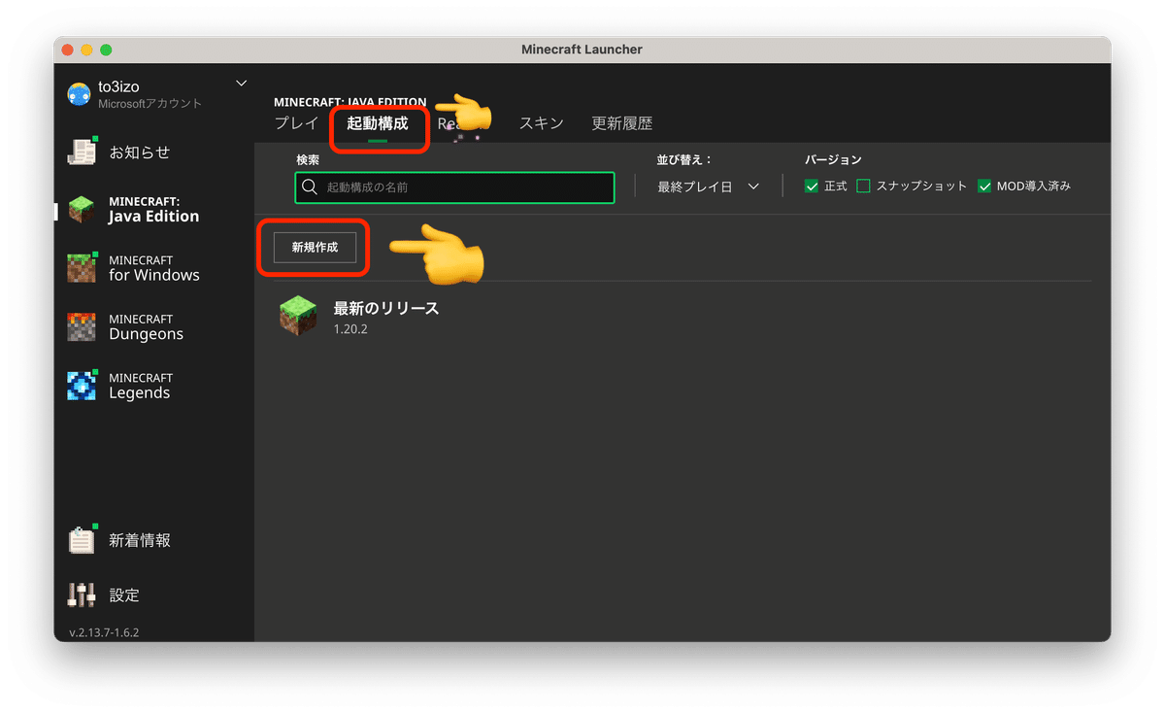Screen dimensions: 1165x713
Task: Open Minecraft Legends icon in sidebar
Action: [82, 386]
